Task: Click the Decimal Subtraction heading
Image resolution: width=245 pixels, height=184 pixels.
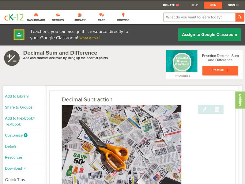Action: 87,99
